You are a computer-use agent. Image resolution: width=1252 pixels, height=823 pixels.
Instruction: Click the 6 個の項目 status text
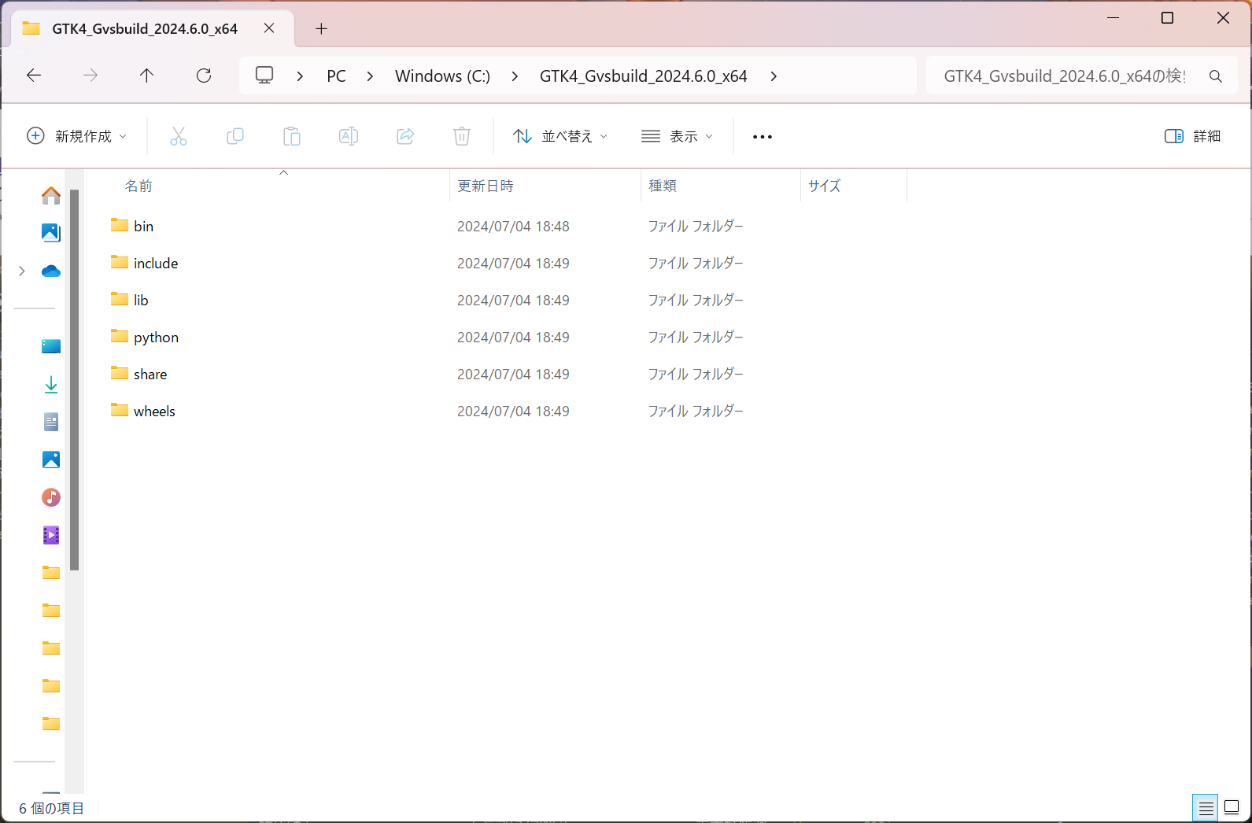coord(51,808)
